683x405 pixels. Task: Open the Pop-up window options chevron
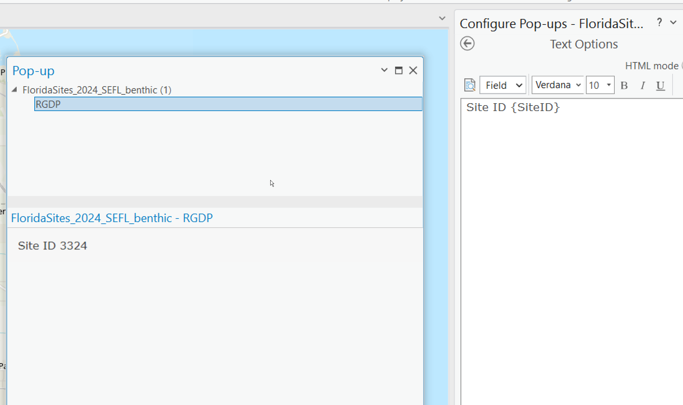(384, 70)
